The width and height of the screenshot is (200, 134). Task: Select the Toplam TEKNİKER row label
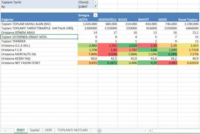pos(39,41)
